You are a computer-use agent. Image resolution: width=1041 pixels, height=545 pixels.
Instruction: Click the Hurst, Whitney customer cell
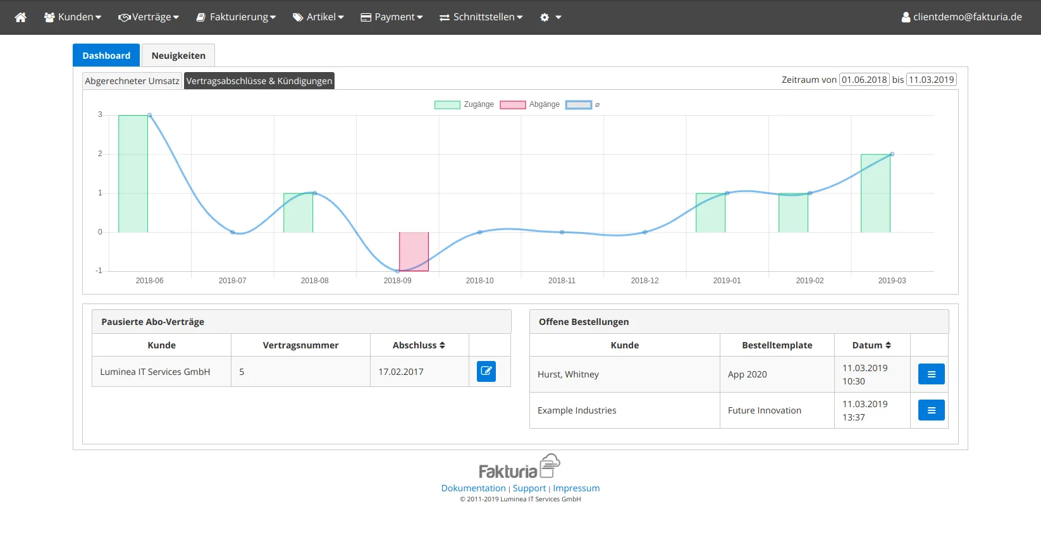pyautogui.click(x=625, y=374)
